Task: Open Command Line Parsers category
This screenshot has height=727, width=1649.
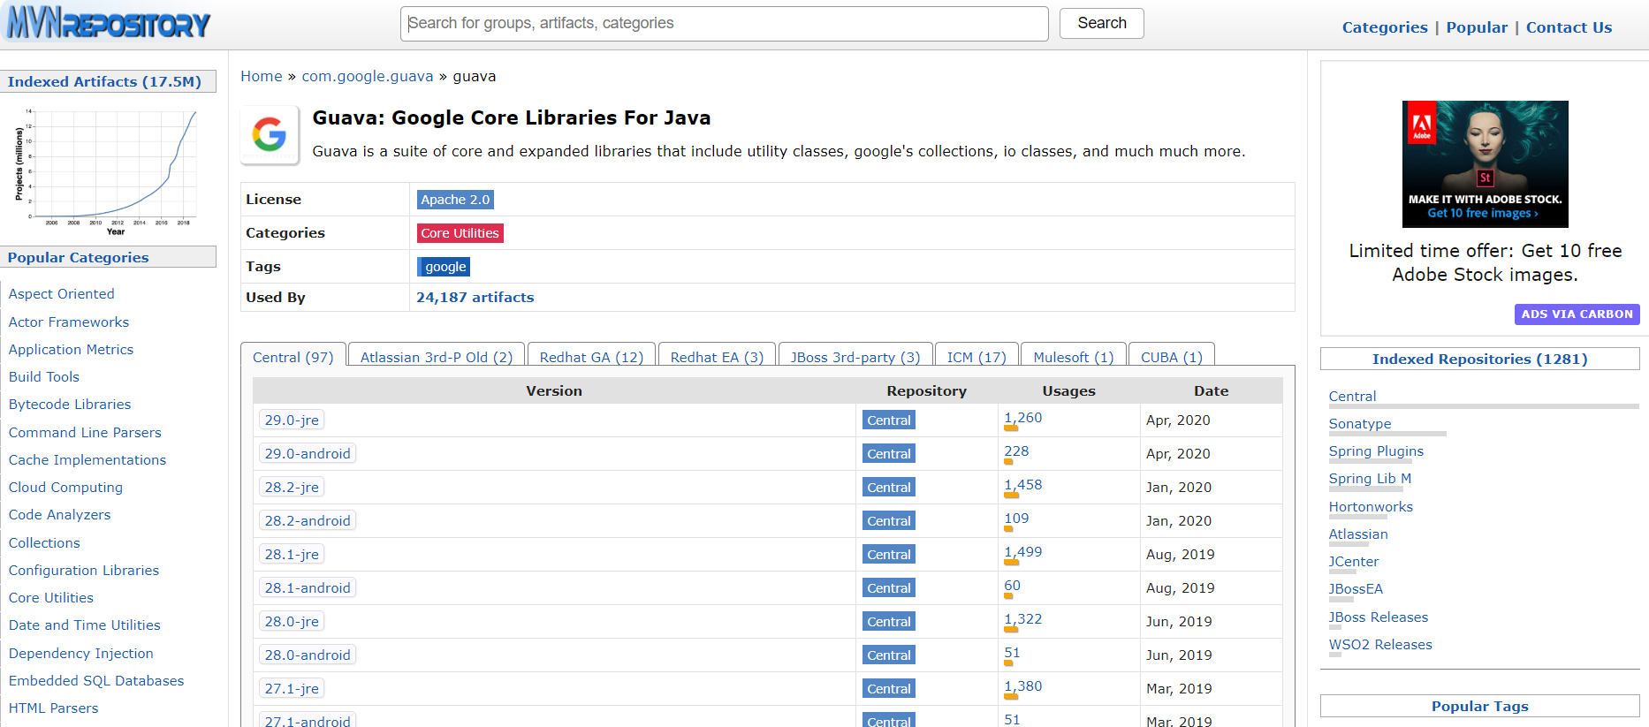Action: 85,433
